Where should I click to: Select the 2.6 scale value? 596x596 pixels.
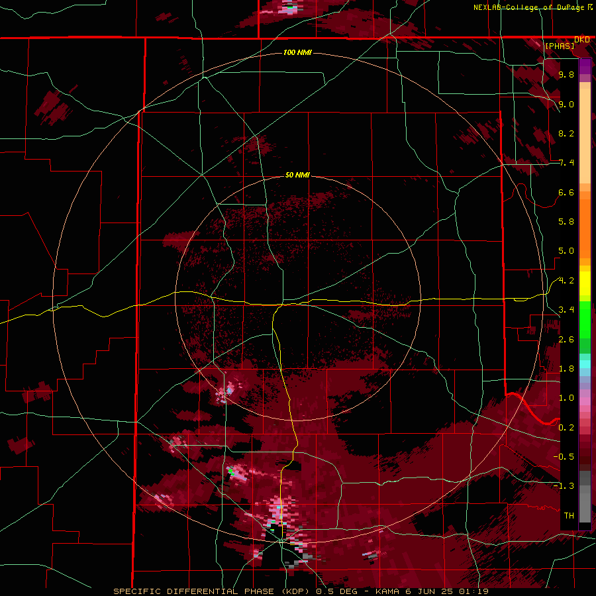566,340
